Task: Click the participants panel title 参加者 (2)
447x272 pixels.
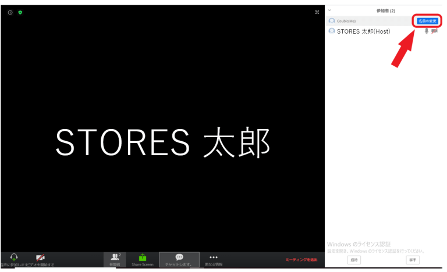Action: pyautogui.click(x=386, y=11)
